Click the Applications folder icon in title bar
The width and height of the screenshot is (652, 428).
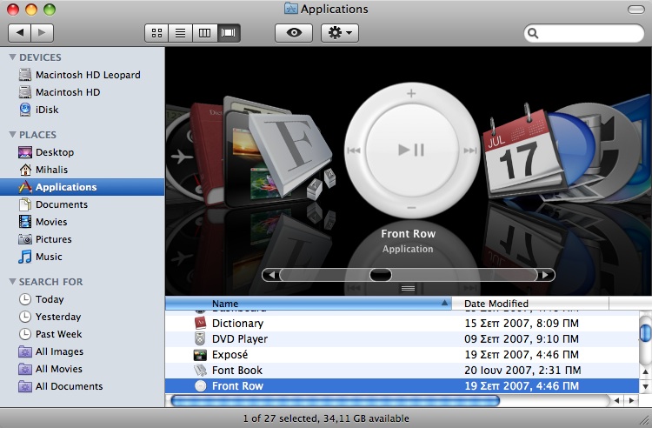(290, 9)
